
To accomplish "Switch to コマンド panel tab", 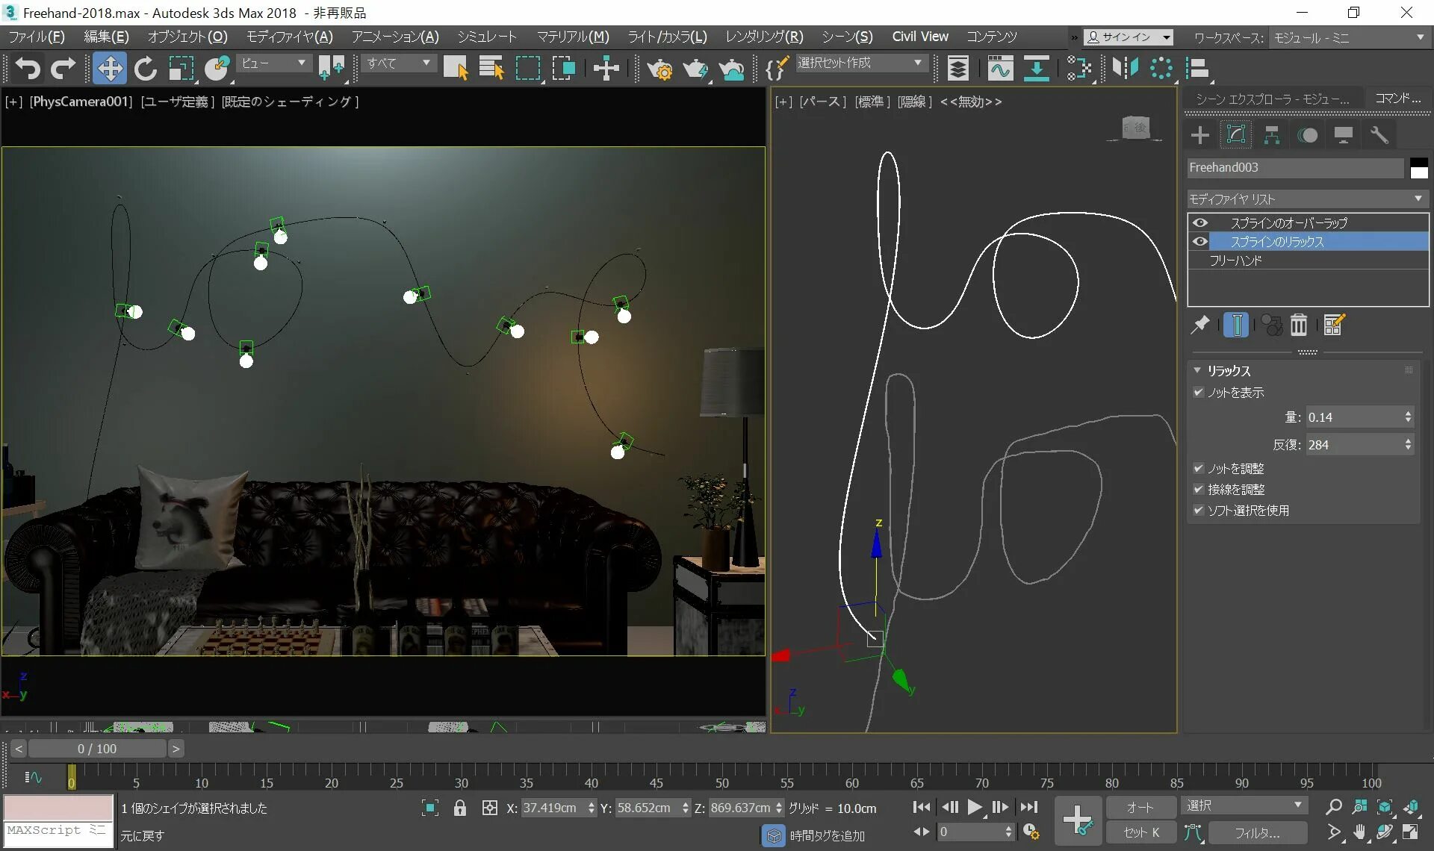I will [1398, 99].
